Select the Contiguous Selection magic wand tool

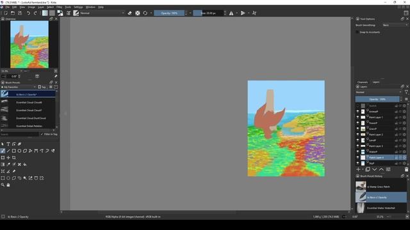[25, 178]
